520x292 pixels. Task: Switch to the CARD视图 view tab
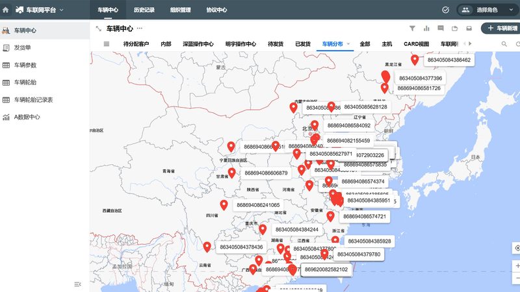[416, 43]
